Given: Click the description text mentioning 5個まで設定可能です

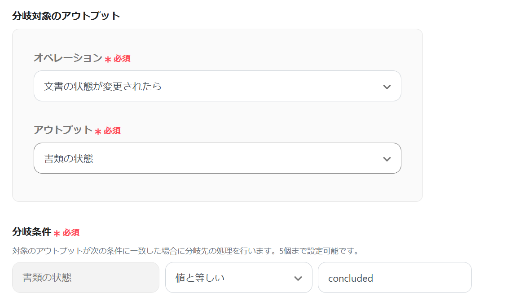Looking at the screenshot, I should [185, 251].
